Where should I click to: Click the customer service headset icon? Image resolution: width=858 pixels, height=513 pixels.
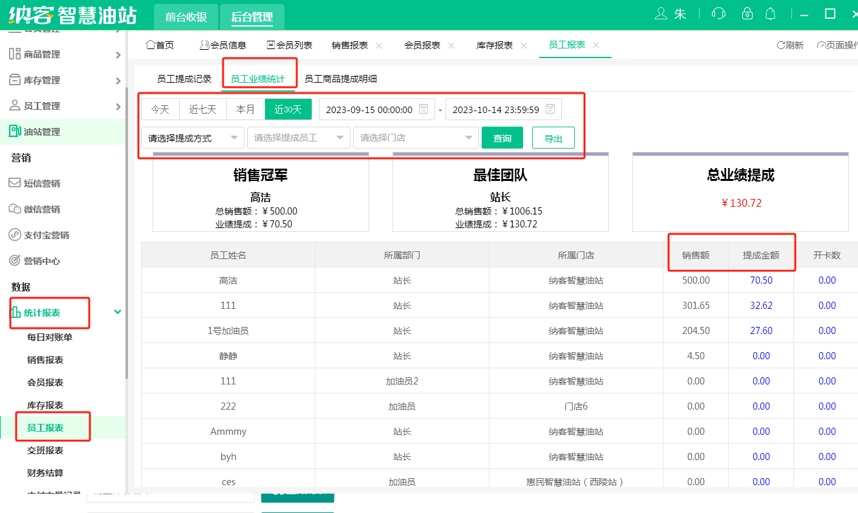pyautogui.click(x=718, y=14)
